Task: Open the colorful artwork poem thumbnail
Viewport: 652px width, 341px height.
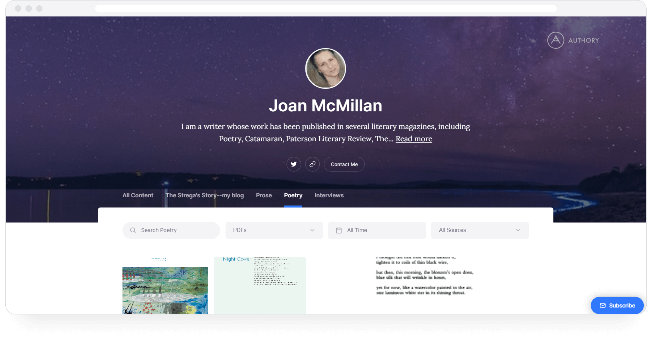Action: pos(165,289)
